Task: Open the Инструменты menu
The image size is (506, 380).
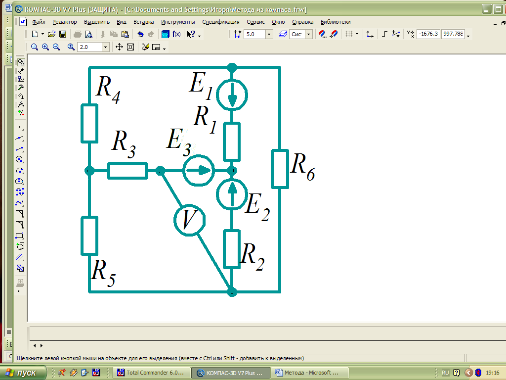Action: point(178,22)
